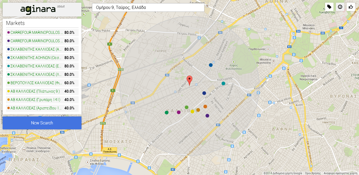Click the red location pin on map
359x175 pixels.
[x=189, y=81]
